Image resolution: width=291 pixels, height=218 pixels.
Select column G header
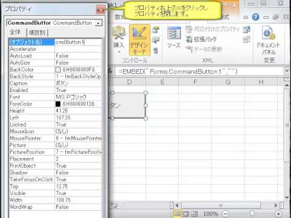pyautogui.click(x=228, y=82)
